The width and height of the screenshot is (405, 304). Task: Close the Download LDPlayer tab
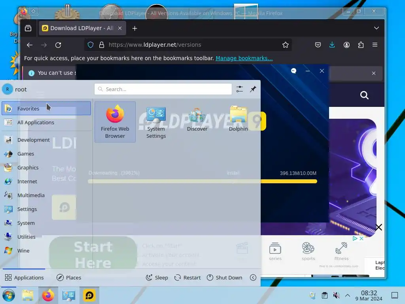coord(120,28)
